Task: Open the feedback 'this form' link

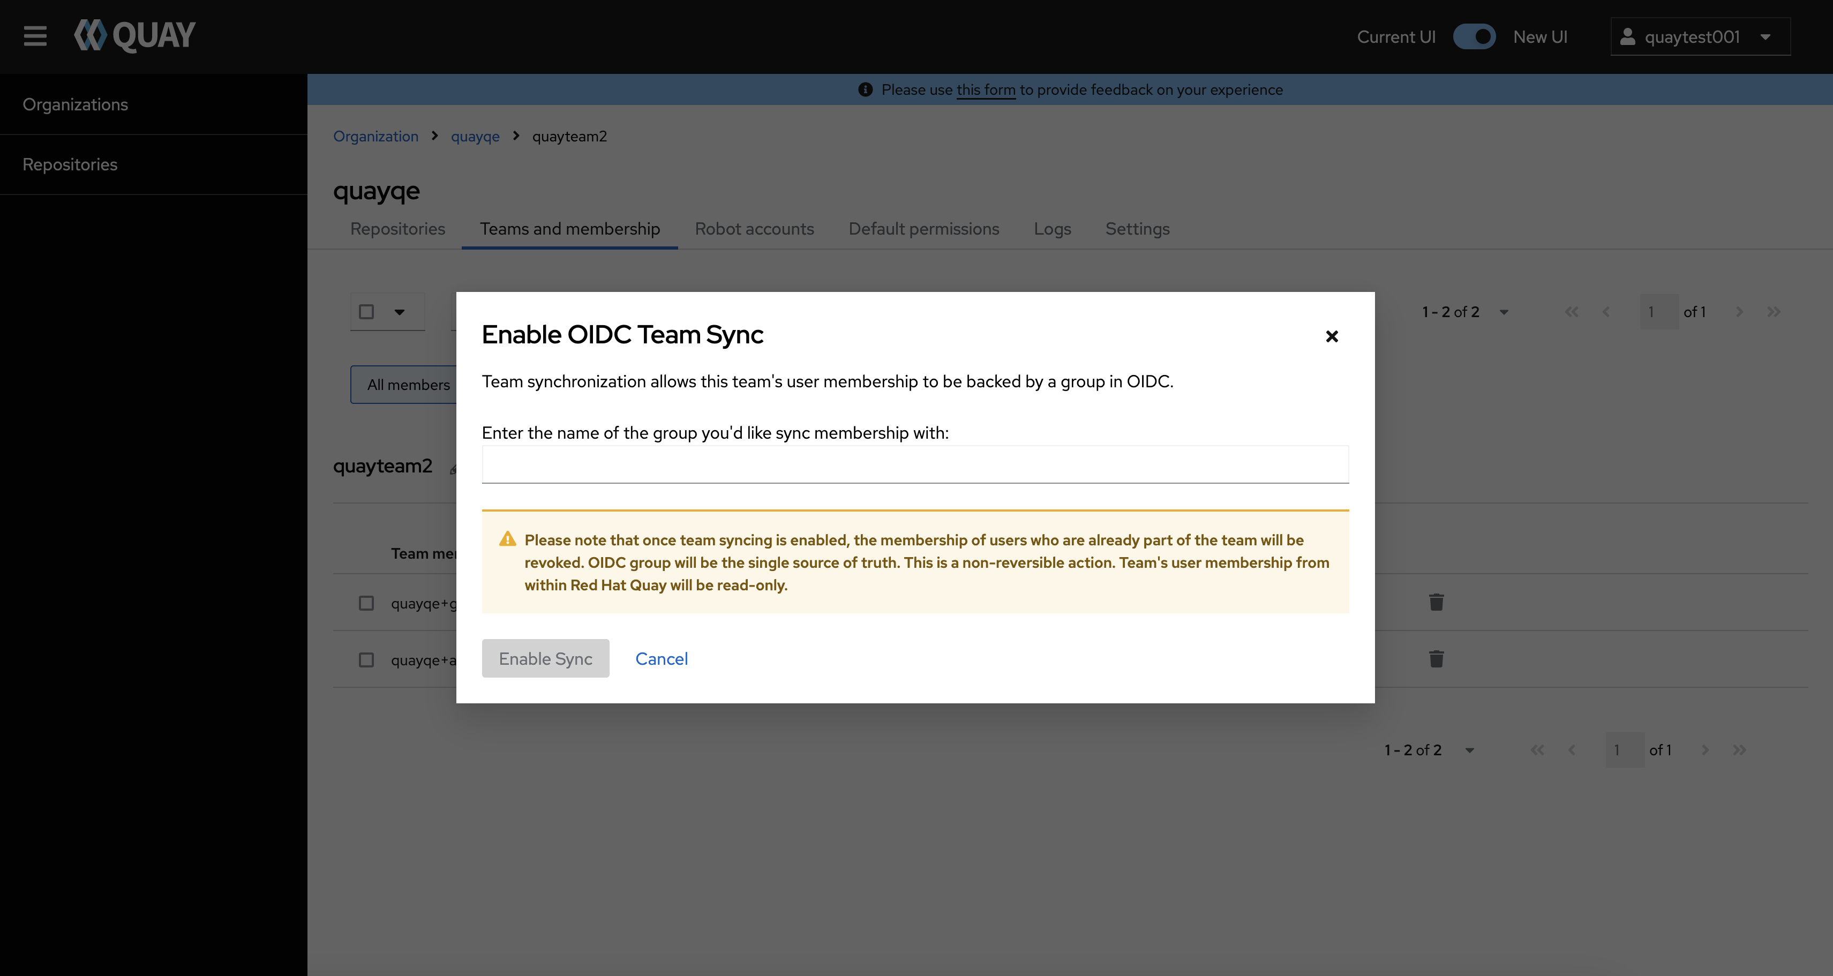Action: click(x=985, y=91)
